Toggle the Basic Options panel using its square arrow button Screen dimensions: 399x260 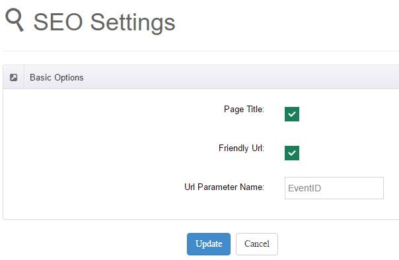tap(13, 77)
